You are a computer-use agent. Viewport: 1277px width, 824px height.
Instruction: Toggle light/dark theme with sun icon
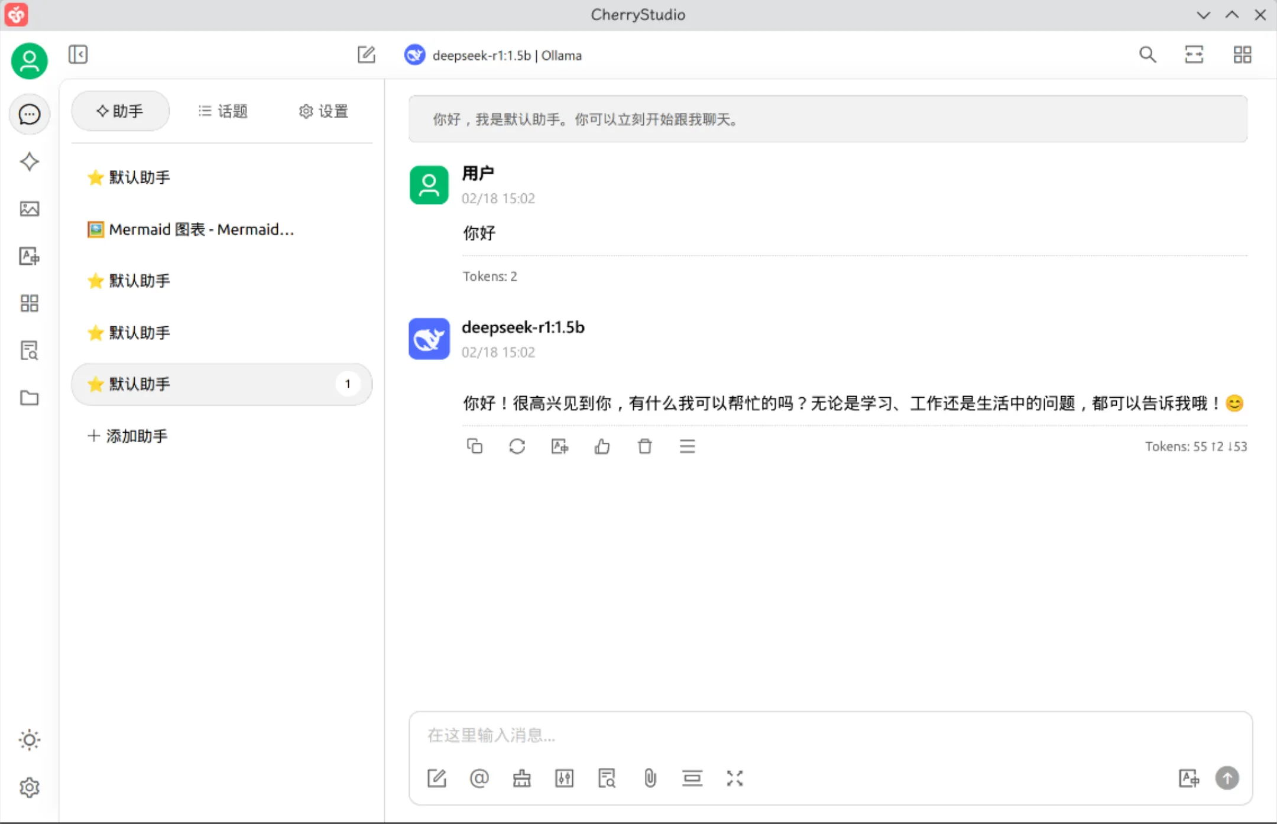[x=29, y=739]
